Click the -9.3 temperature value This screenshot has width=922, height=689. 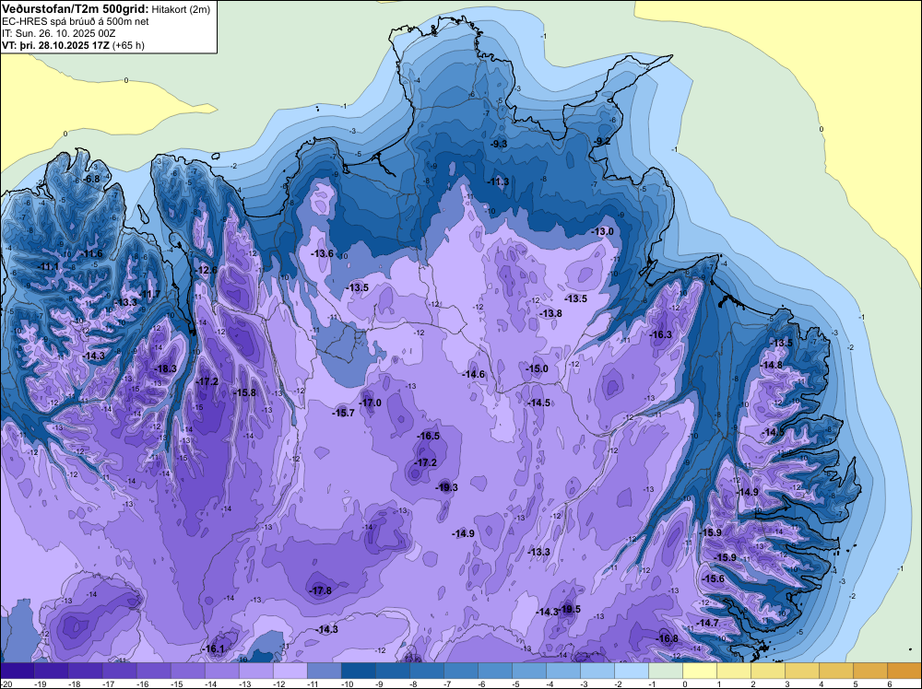pyautogui.click(x=499, y=144)
